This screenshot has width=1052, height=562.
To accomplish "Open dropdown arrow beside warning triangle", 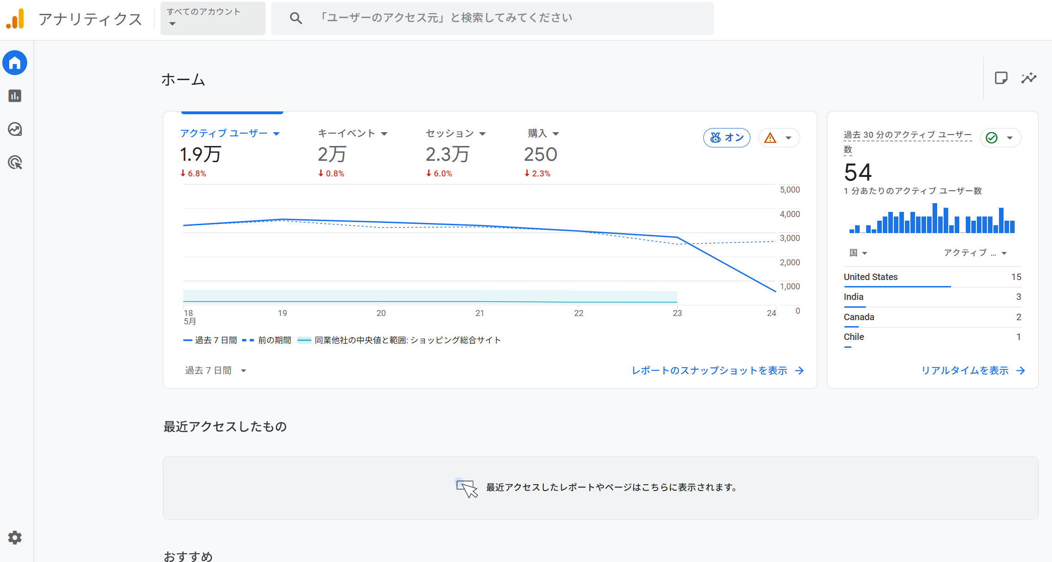I will 789,138.
